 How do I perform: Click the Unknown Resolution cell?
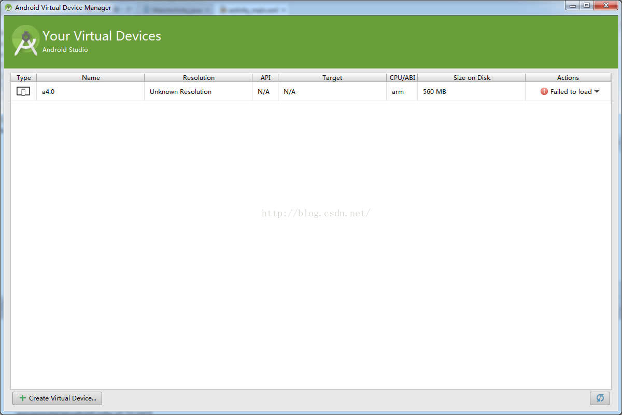199,92
